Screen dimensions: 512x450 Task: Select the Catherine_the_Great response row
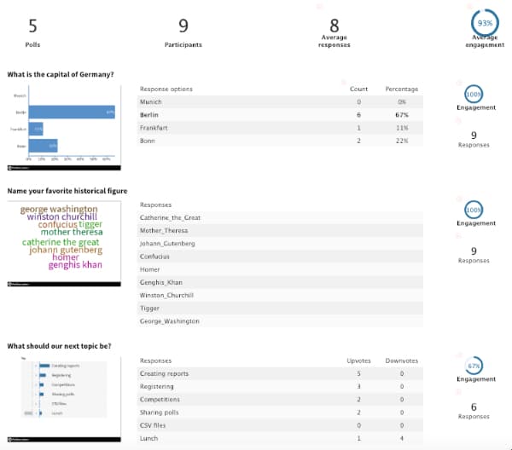click(x=282, y=217)
